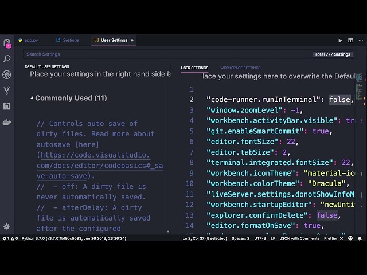Click "editor.tabSize" key on line 7
Viewport: 367px width, 275px height.
click(x=240, y=152)
